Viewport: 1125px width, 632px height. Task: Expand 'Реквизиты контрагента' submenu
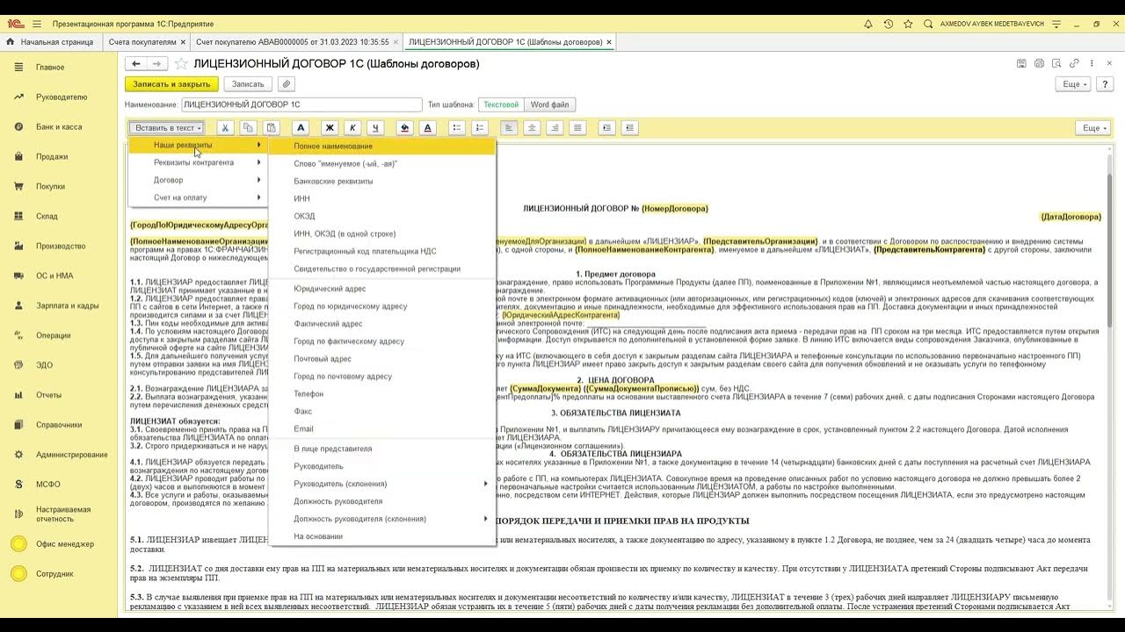[199, 162]
